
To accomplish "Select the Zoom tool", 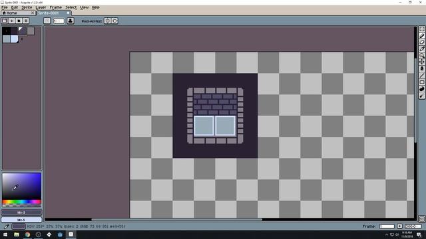I will tap(421, 55).
